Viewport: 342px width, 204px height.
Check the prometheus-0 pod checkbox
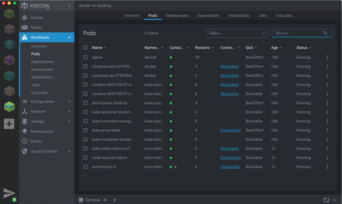85,167
